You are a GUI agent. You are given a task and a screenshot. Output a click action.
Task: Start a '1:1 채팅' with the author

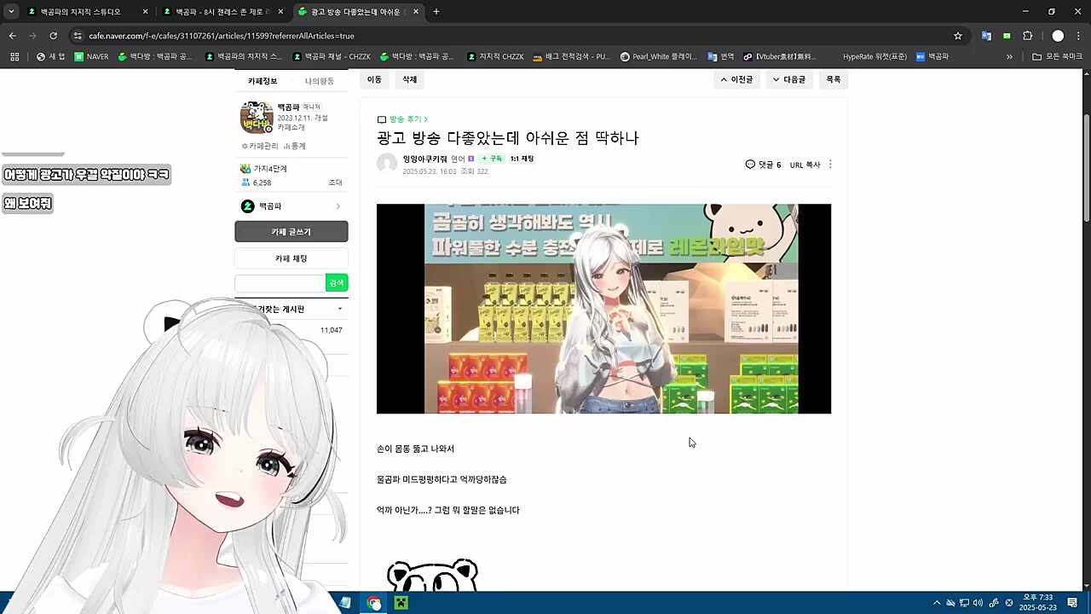[x=522, y=159]
